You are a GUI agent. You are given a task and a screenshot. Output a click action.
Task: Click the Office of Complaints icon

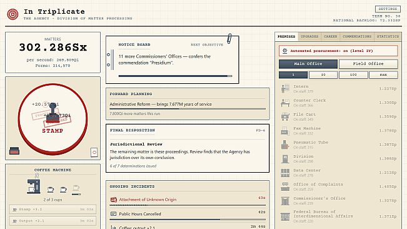pos(285,186)
